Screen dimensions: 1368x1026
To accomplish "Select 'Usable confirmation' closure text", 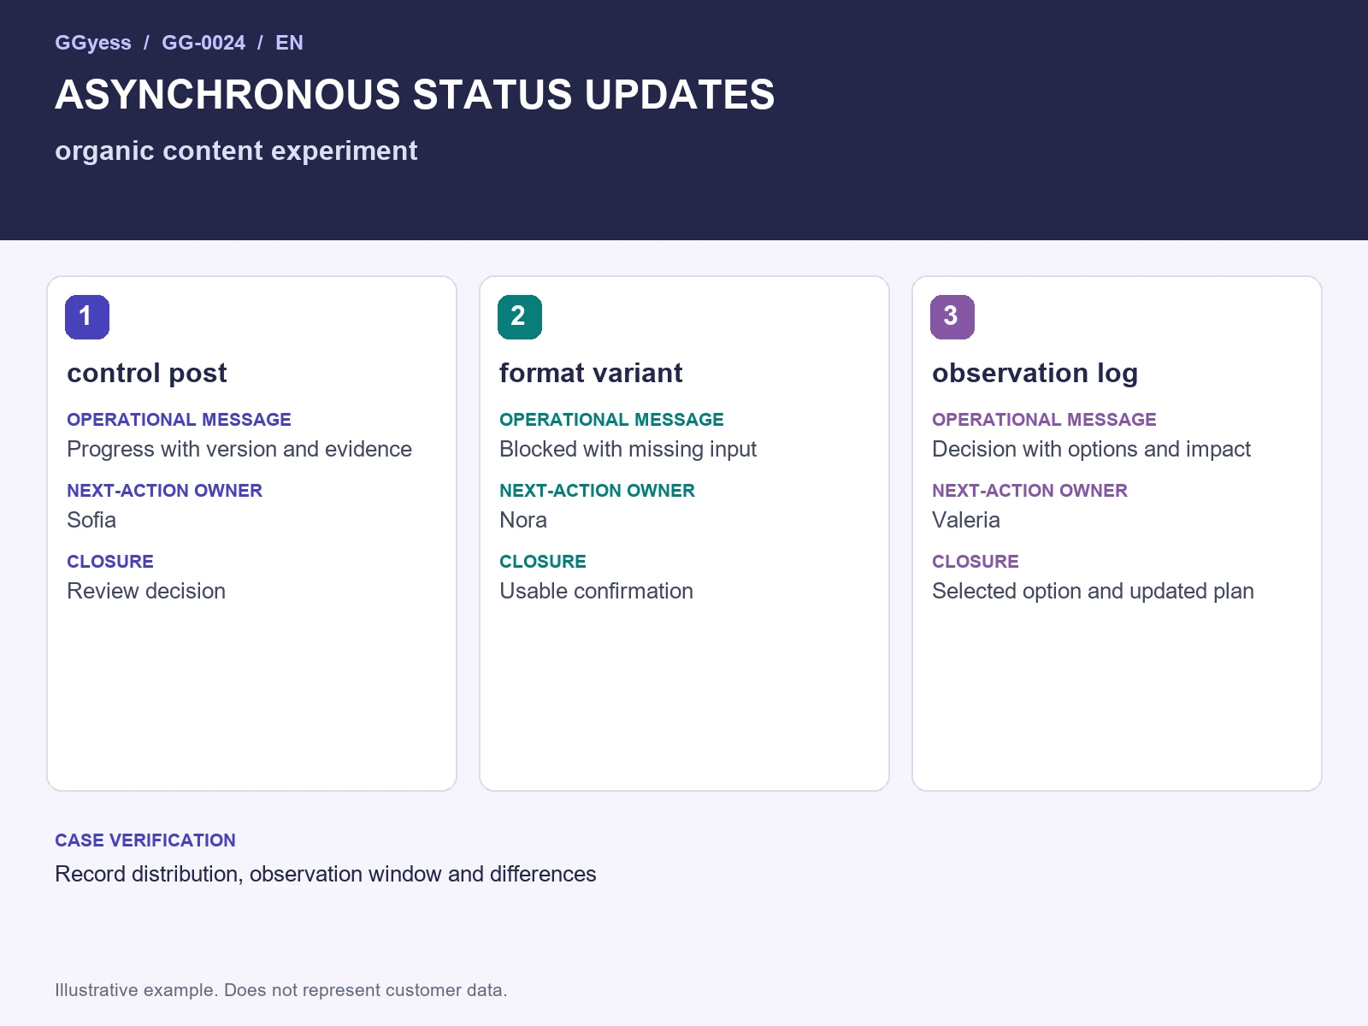I will (x=596, y=591).
